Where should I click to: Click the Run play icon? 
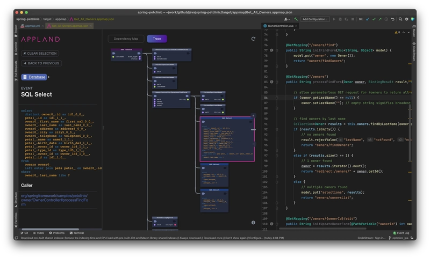334,19
